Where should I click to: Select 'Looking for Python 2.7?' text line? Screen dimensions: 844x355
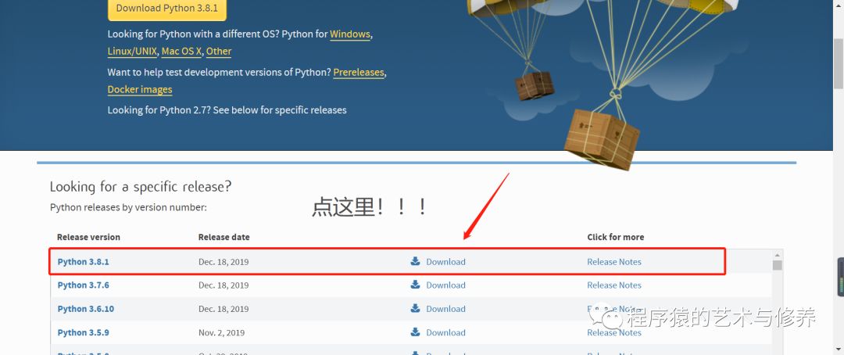click(x=227, y=110)
